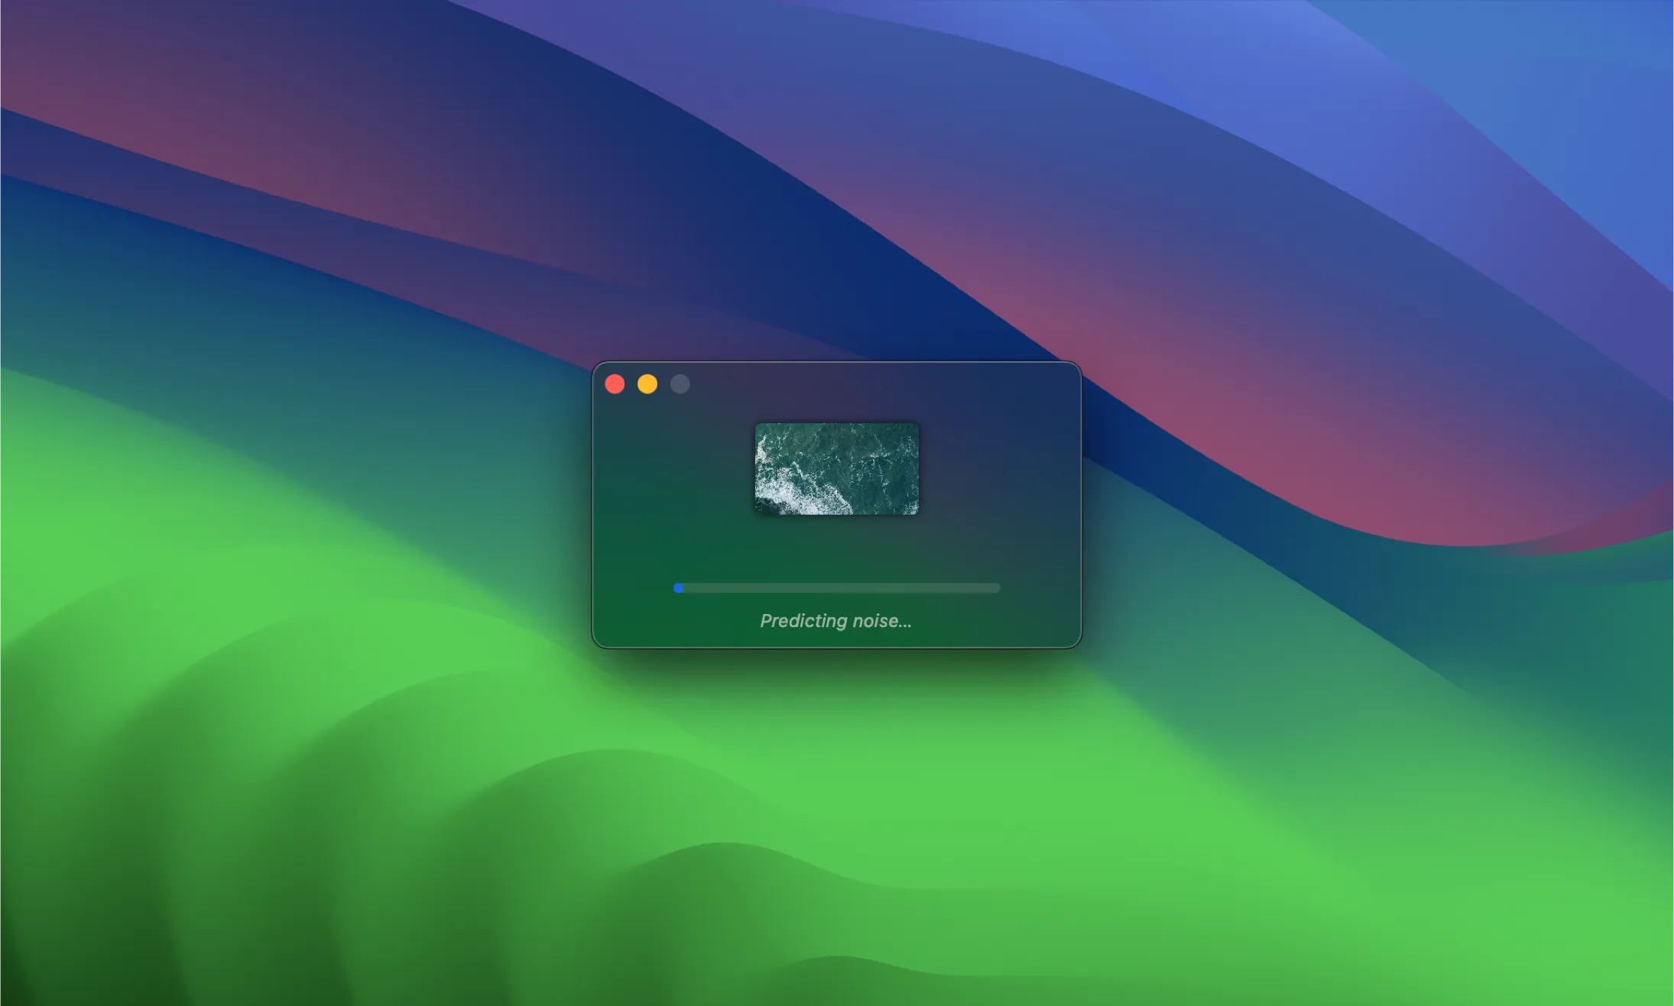This screenshot has height=1006, width=1674.
Task: Click the ellipsis in 'Predicting noise...'
Action: tap(904, 623)
